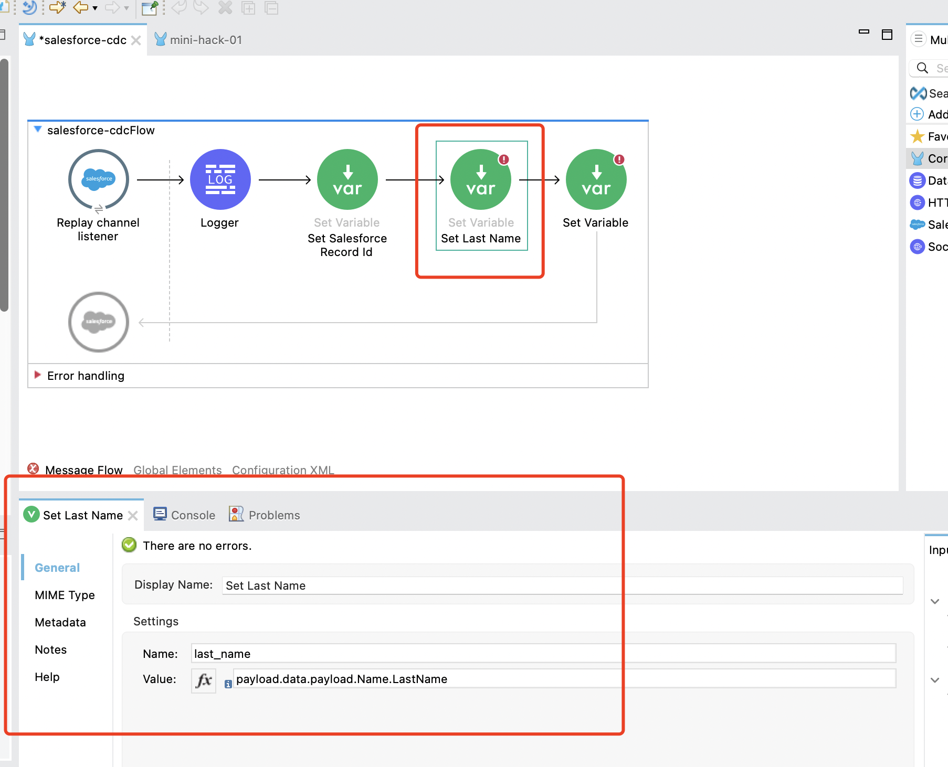Click the palette search magnifier icon
Screen dimensions: 948x767
(922, 68)
